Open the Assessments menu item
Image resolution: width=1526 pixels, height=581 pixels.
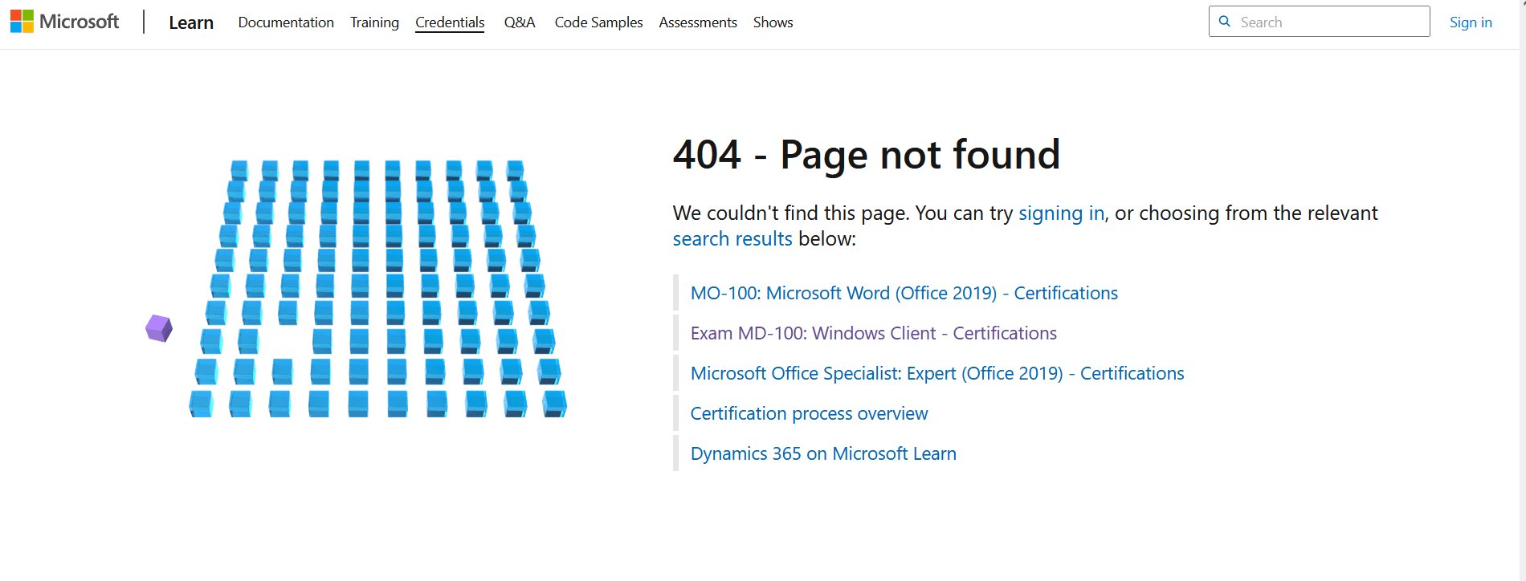tap(698, 22)
